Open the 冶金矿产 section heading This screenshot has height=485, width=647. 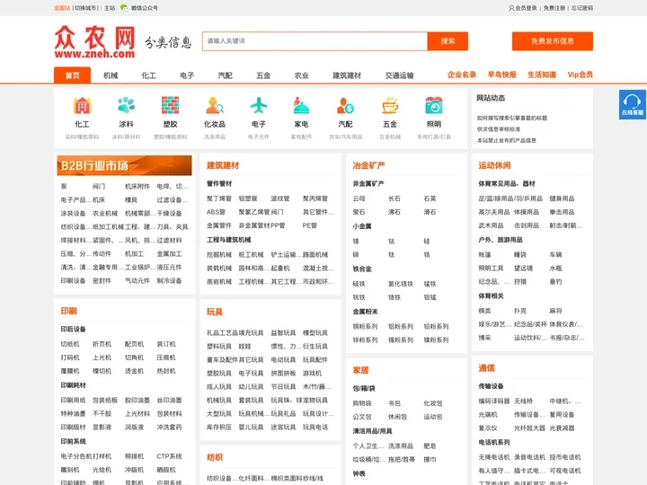369,165
